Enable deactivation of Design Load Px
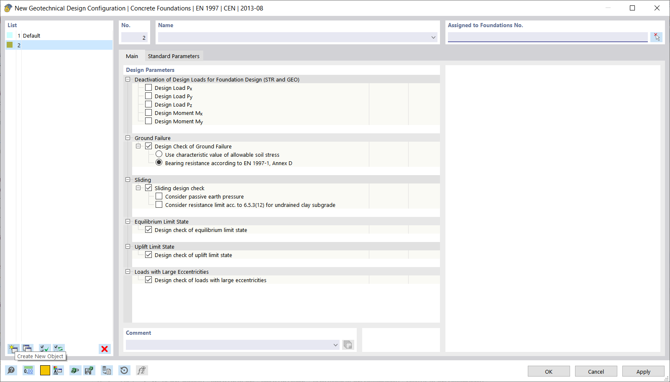 click(148, 87)
